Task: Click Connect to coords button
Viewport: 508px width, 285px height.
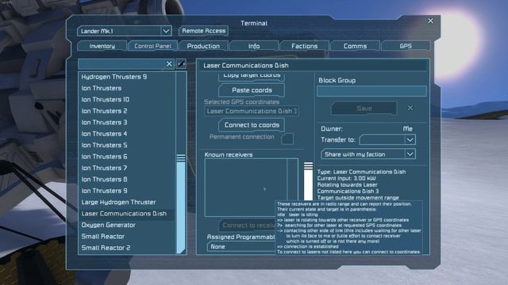Action: click(252, 125)
